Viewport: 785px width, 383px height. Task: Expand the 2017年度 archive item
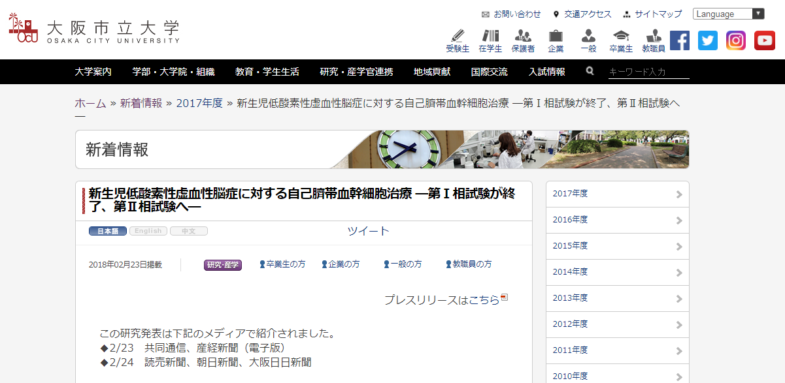pyautogui.click(x=617, y=194)
